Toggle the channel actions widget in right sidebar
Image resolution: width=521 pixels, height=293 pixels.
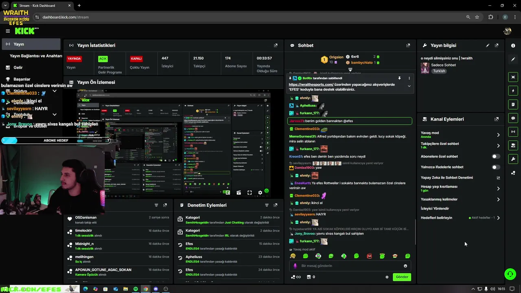point(513,145)
